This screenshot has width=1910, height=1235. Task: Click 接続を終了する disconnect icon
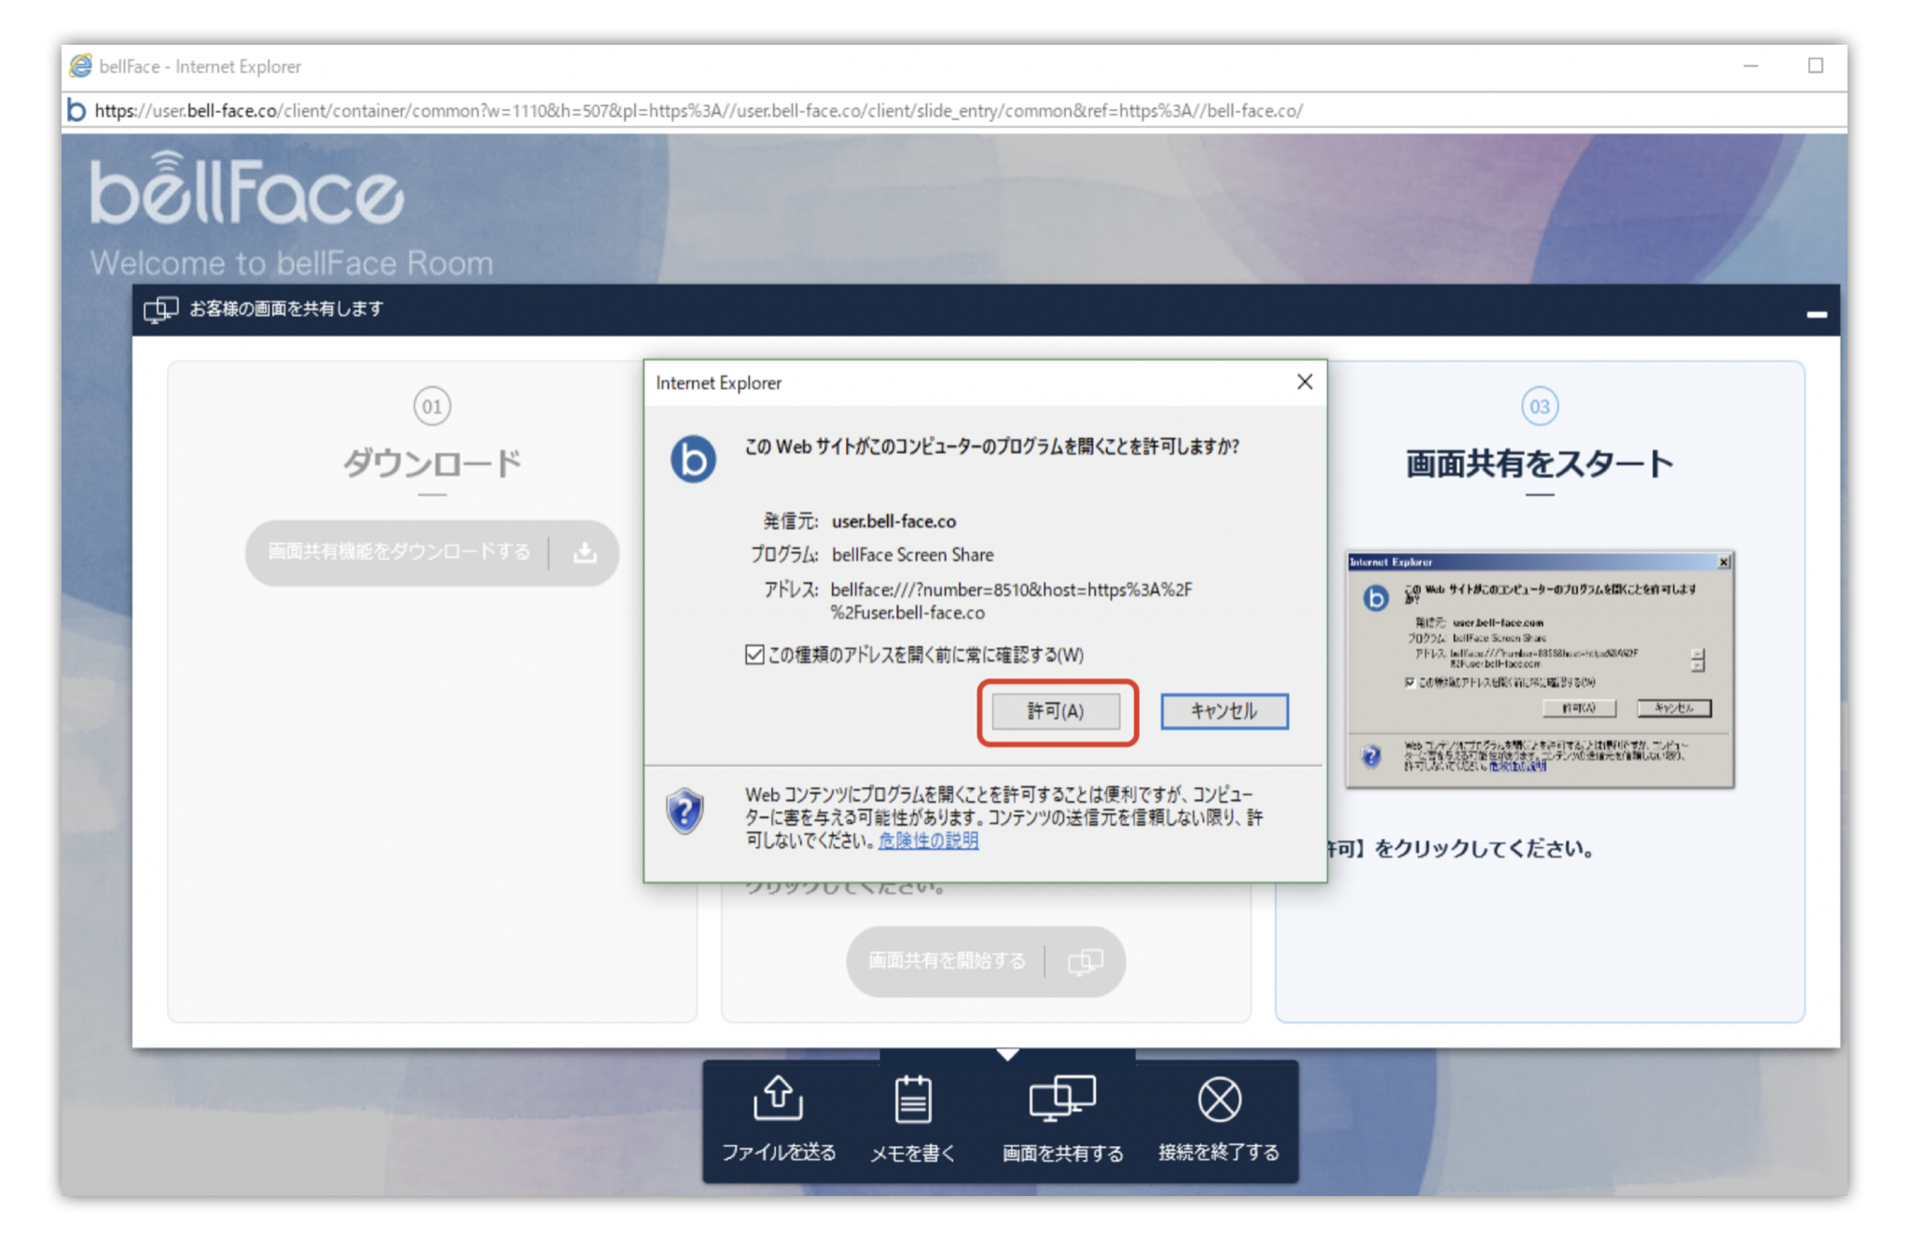pyautogui.click(x=1219, y=1100)
